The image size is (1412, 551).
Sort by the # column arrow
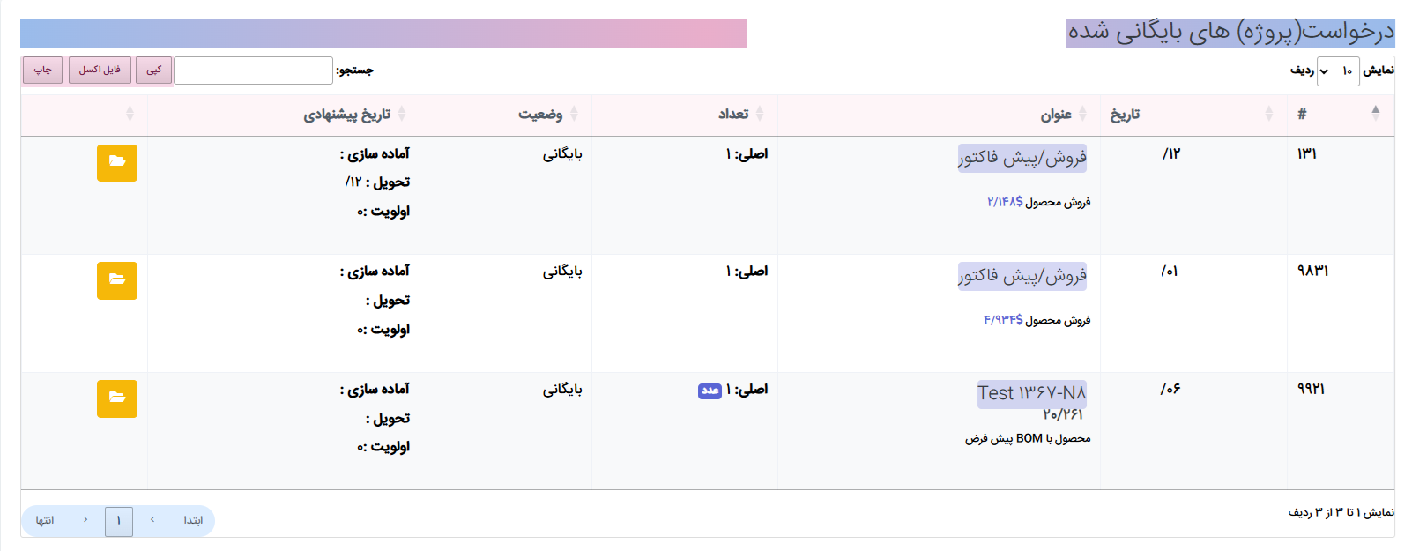point(1376,114)
